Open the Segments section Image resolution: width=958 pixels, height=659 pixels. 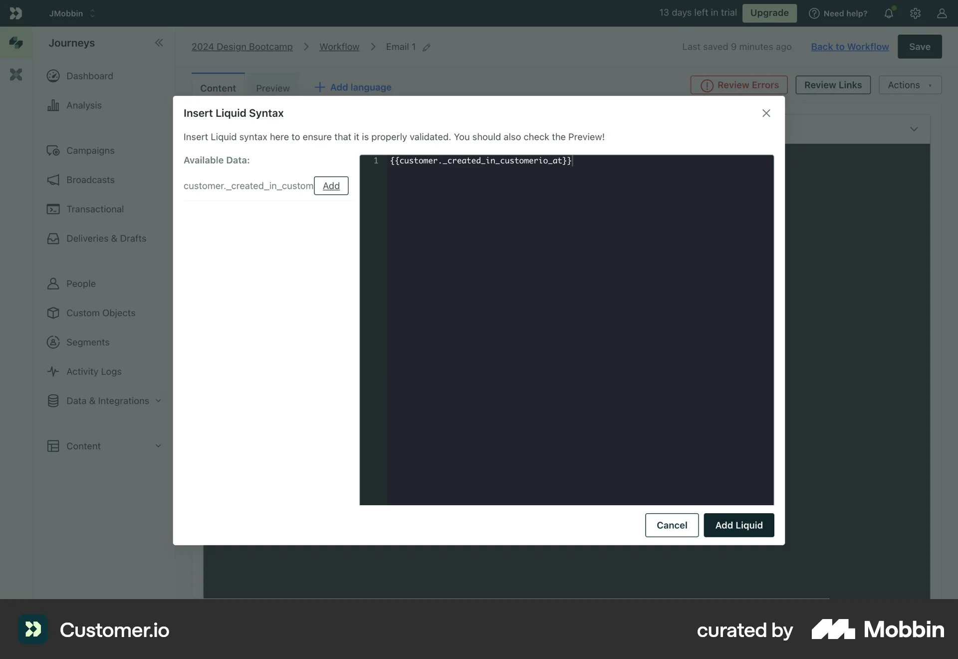point(88,342)
